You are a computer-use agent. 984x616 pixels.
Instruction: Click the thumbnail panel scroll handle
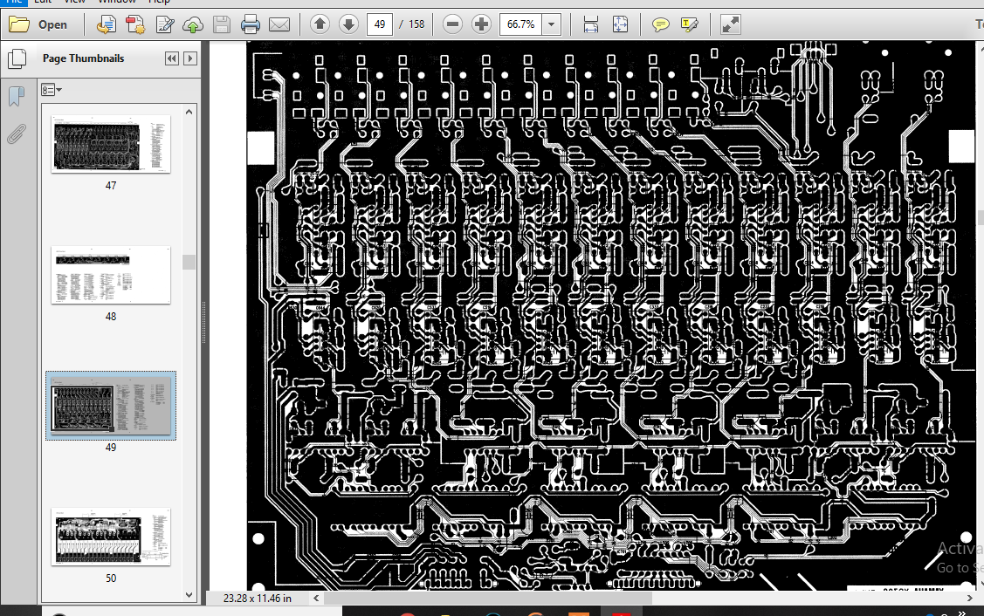tap(189, 262)
